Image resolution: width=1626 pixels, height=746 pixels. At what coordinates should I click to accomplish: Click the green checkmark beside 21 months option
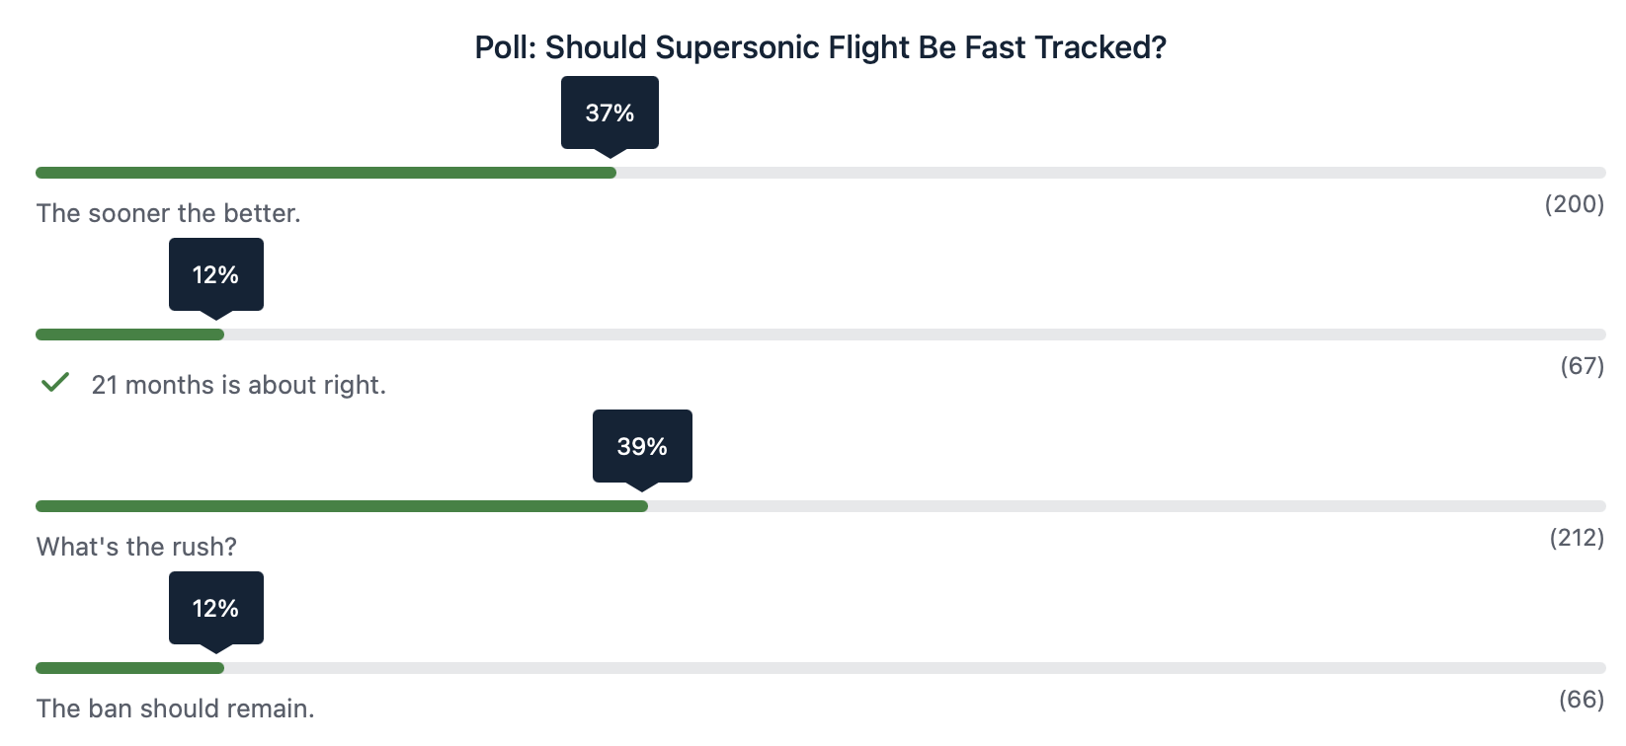(55, 383)
